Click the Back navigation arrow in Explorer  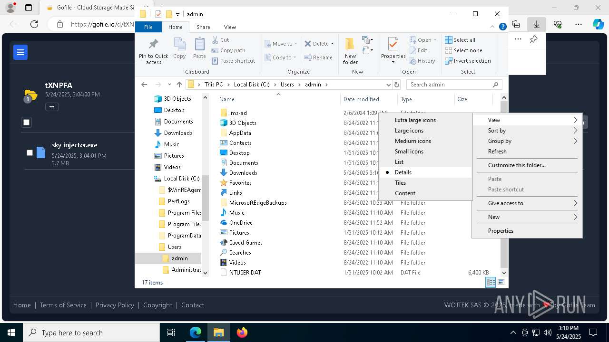pos(144,85)
